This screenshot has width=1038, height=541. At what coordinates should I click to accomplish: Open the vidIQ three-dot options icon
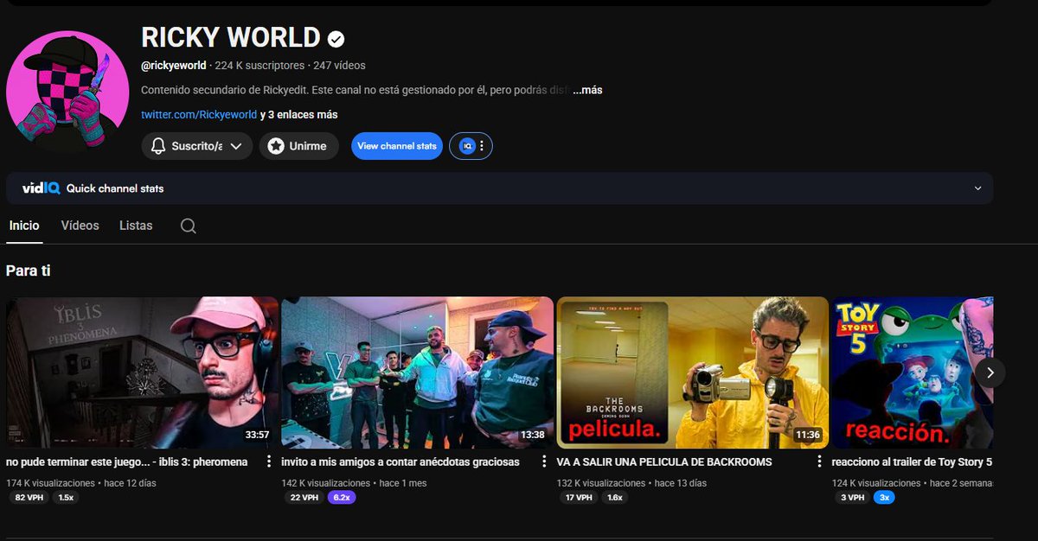coord(481,145)
